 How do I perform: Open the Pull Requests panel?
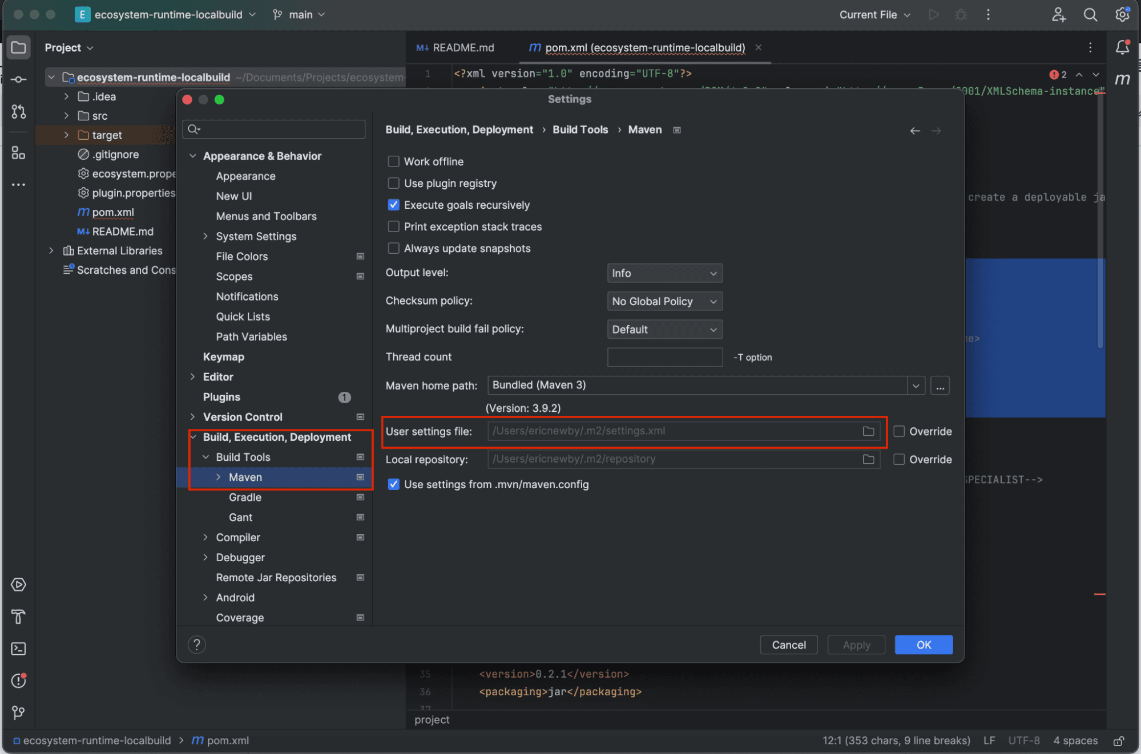[x=18, y=112]
